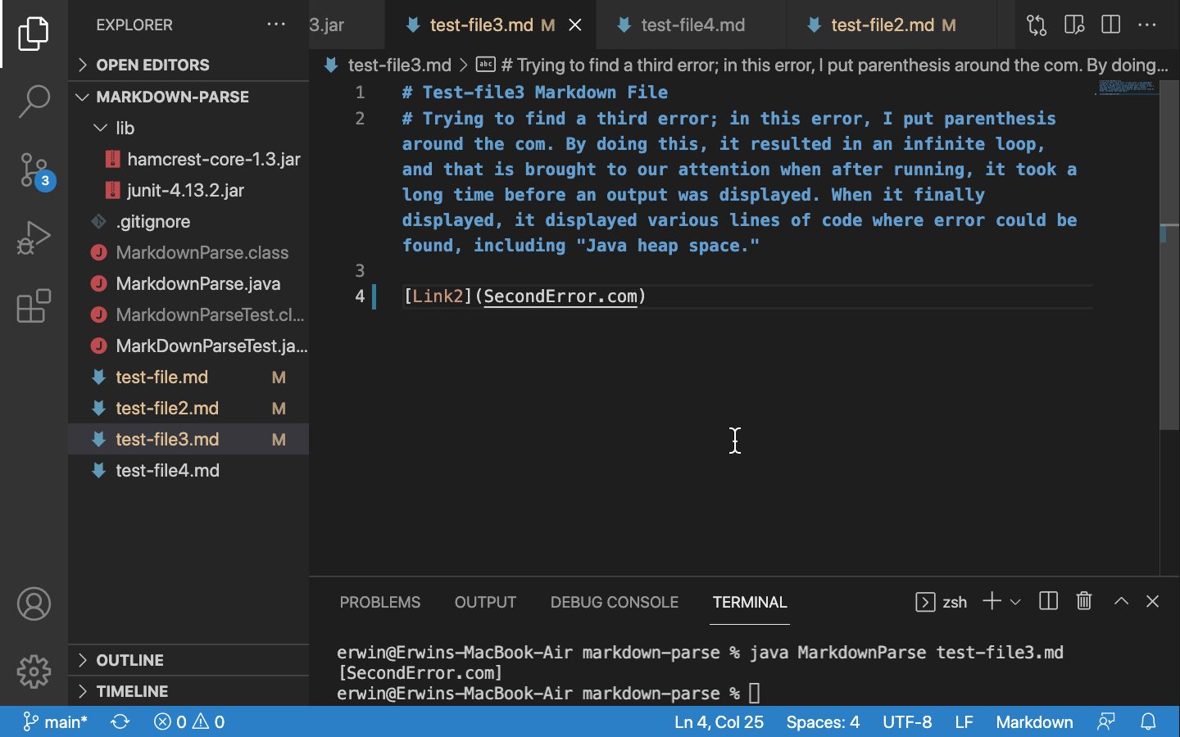Expand the OUTLINE section
Viewport: 1180px width, 737px height.
tap(188, 660)
